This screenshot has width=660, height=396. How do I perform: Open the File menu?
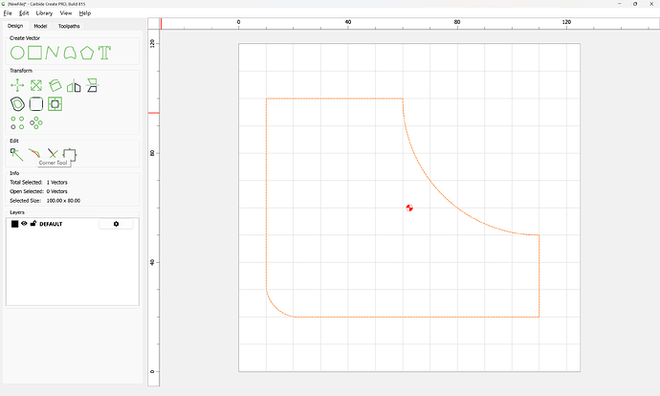(x=8, y=13)
